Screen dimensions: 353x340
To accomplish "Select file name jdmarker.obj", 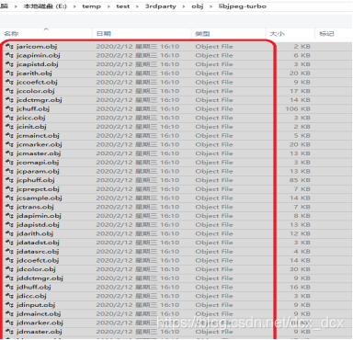I will click(x=40, y=323).
